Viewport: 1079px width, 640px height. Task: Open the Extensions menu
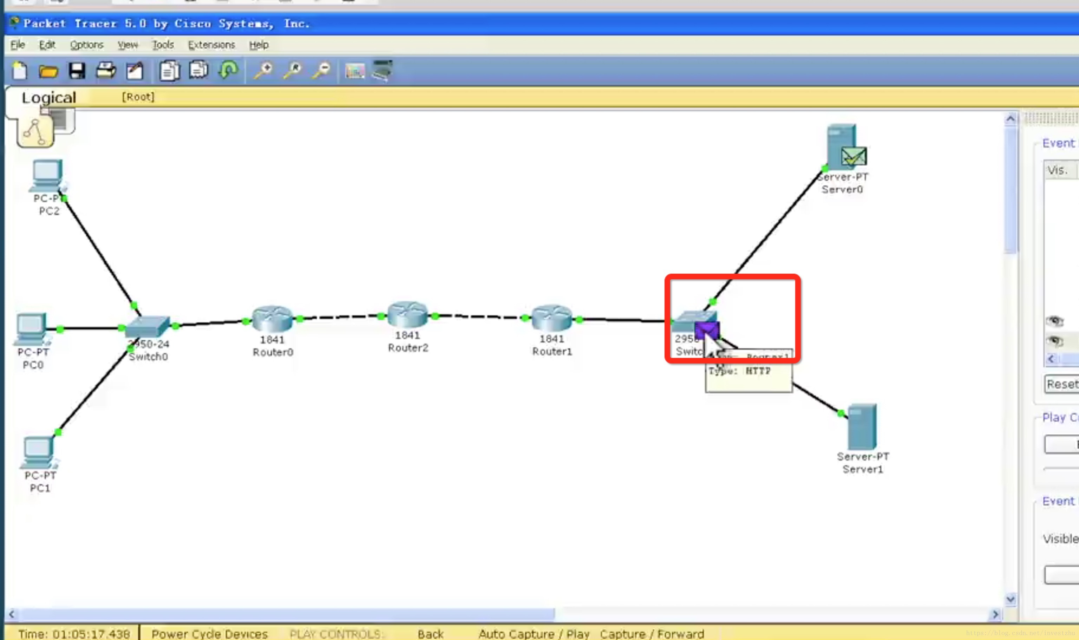pyautogui.click(x=211, y=45)
